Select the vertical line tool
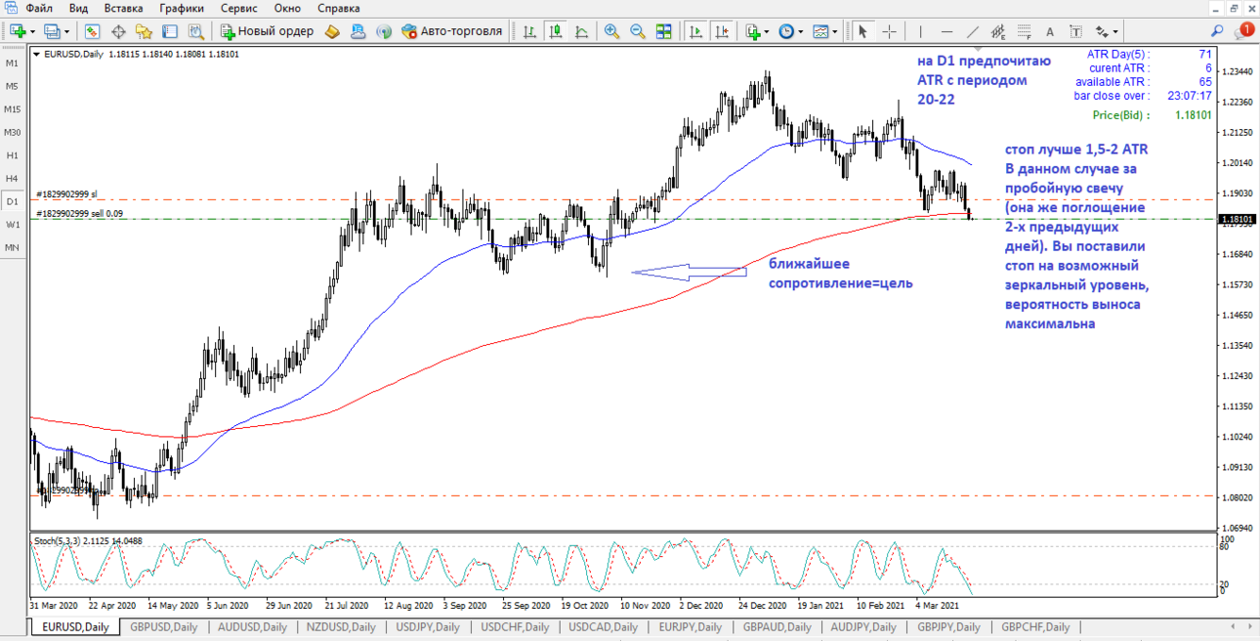 920,31
